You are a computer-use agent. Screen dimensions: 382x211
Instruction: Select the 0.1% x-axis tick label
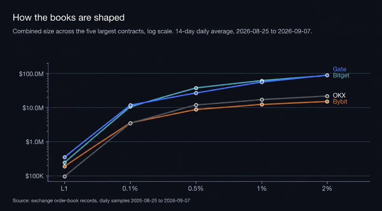coord(130,188)
